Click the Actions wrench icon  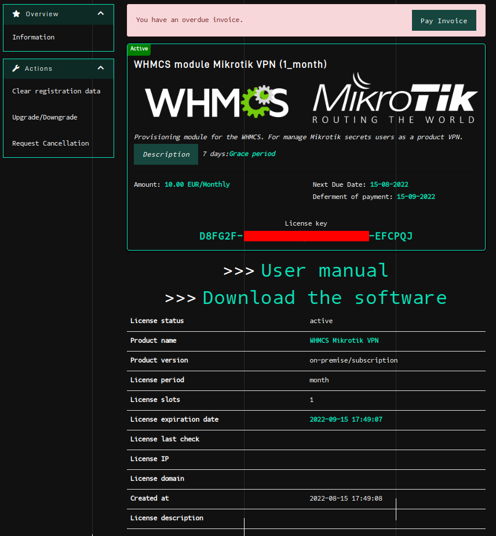[x=16, y=68]
